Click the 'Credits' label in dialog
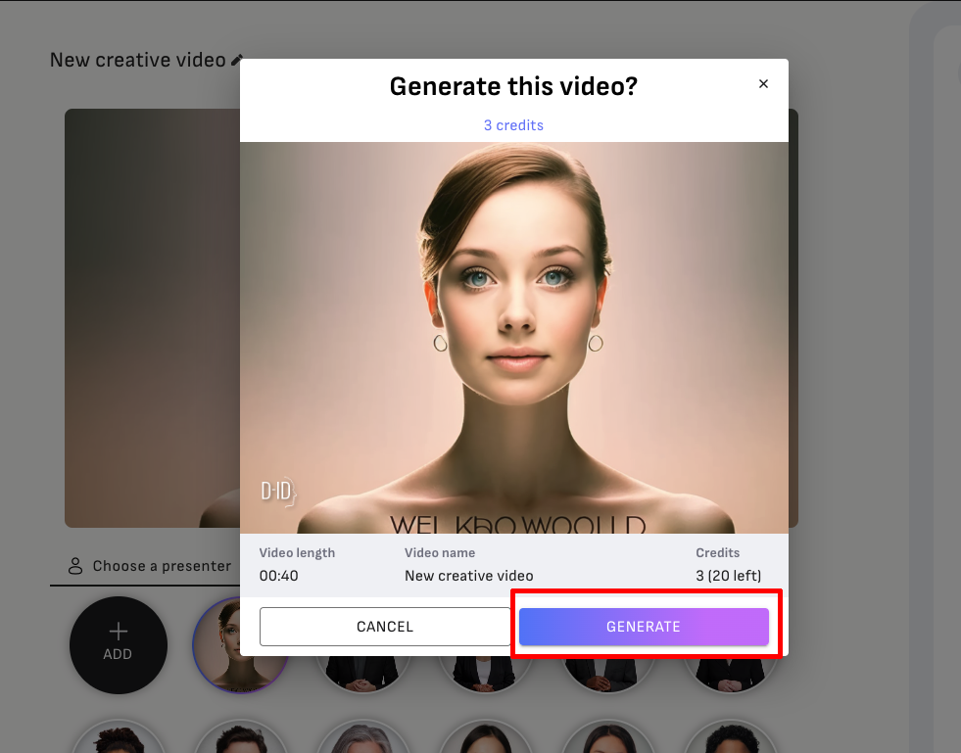Screen dimensions: 961x753 point(718,552)
